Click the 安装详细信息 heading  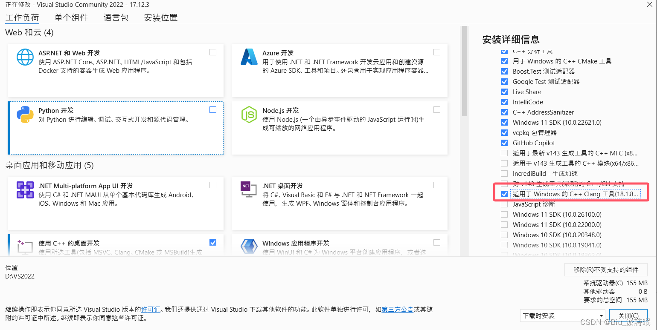coord(511,40)
